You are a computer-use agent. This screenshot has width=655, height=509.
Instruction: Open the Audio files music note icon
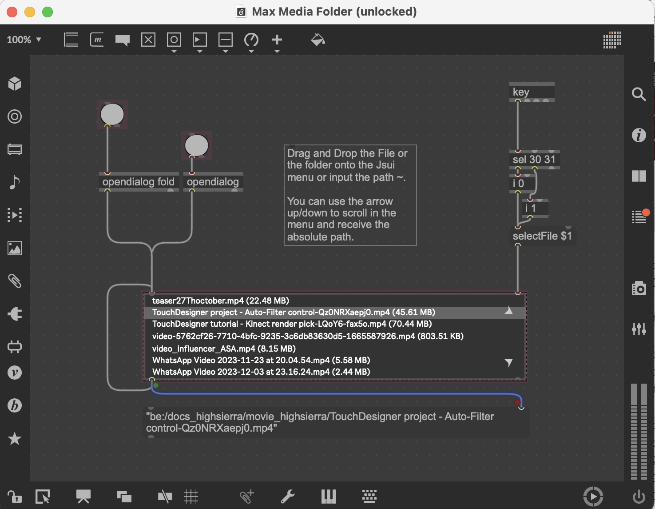(15, 182)
